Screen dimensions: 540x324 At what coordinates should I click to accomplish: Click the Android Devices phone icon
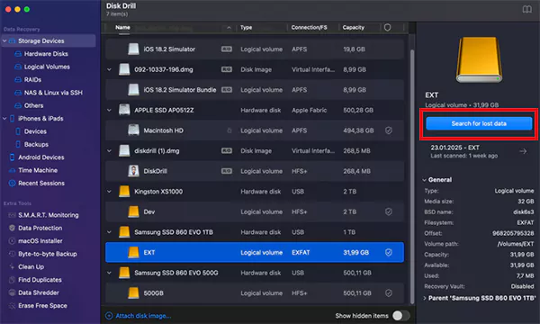[12, 157]
